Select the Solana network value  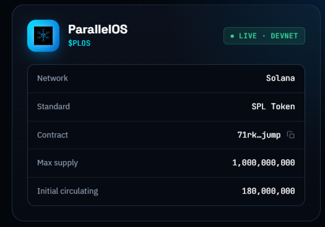tap(280, 78)
